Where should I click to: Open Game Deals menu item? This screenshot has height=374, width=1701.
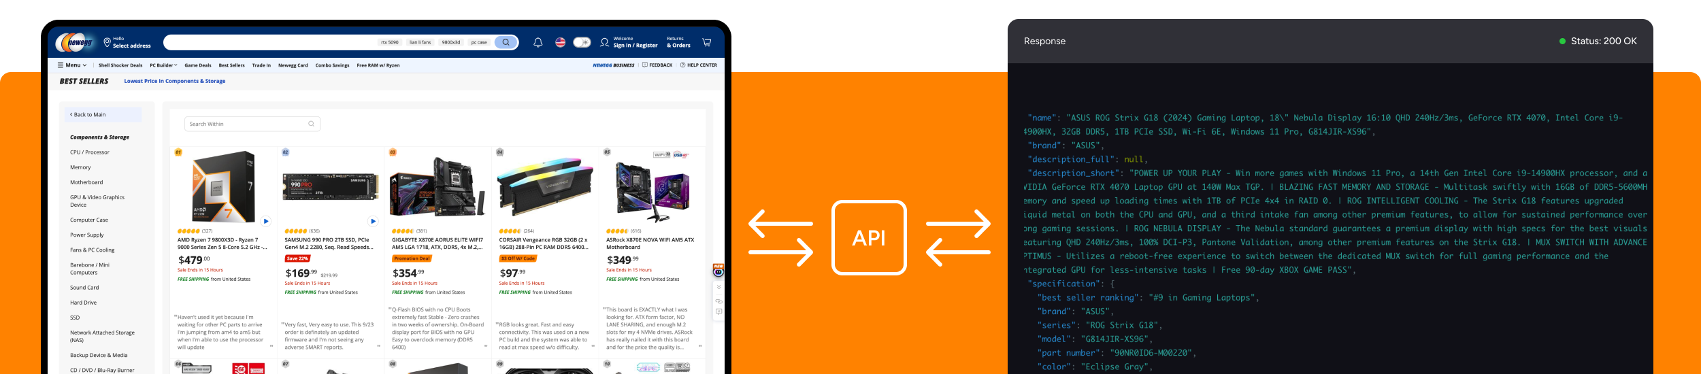198,65
